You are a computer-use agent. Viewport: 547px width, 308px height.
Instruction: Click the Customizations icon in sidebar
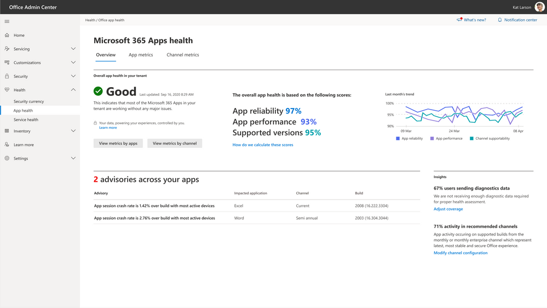[7, 62]
